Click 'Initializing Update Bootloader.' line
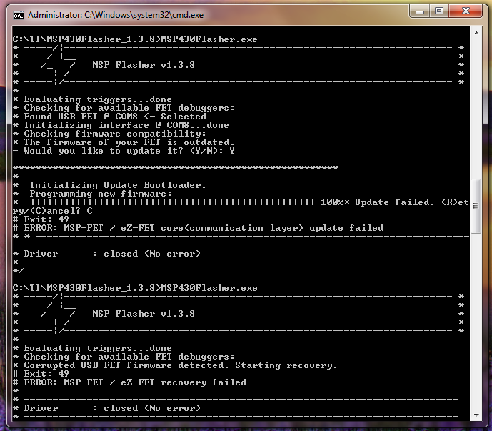Screen dimensions: 492x431 point(118,185)
